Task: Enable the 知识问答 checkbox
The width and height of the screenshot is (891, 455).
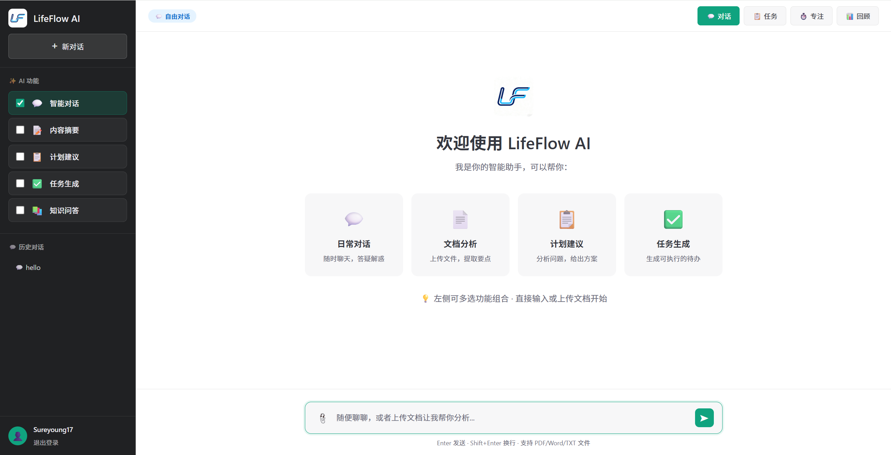Action: pyautogui.click(x=20, y=210)
